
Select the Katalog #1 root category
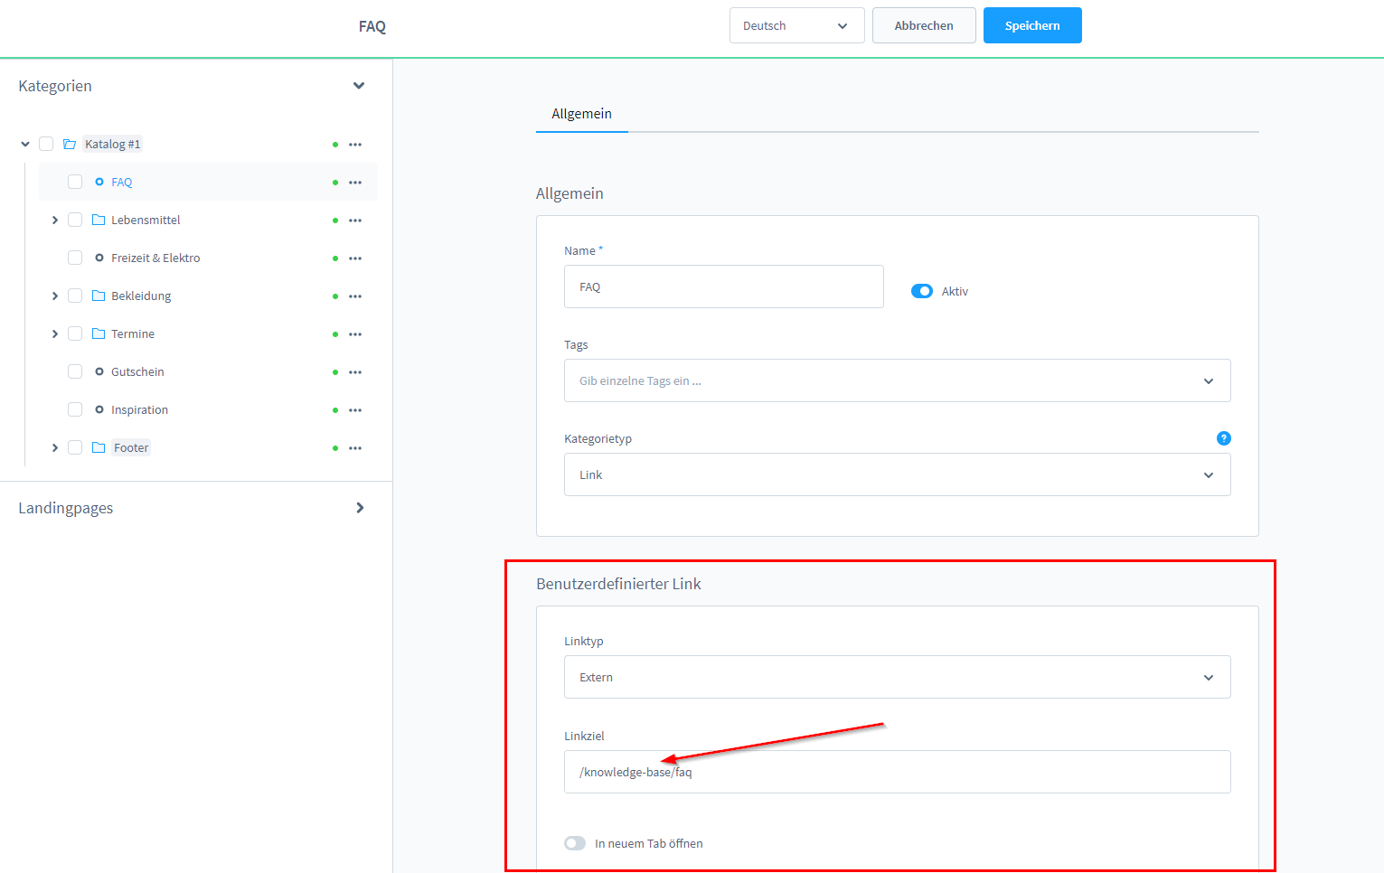113,145
